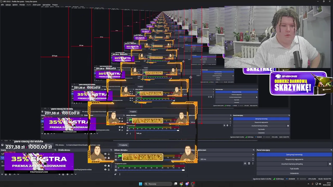The image size is (333, 187).
Task: Open the Edycja menu
Action: (8, 5)
